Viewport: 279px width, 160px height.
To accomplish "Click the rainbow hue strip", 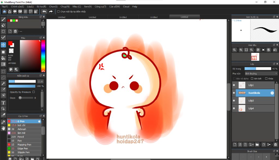I will click(43, 56).
